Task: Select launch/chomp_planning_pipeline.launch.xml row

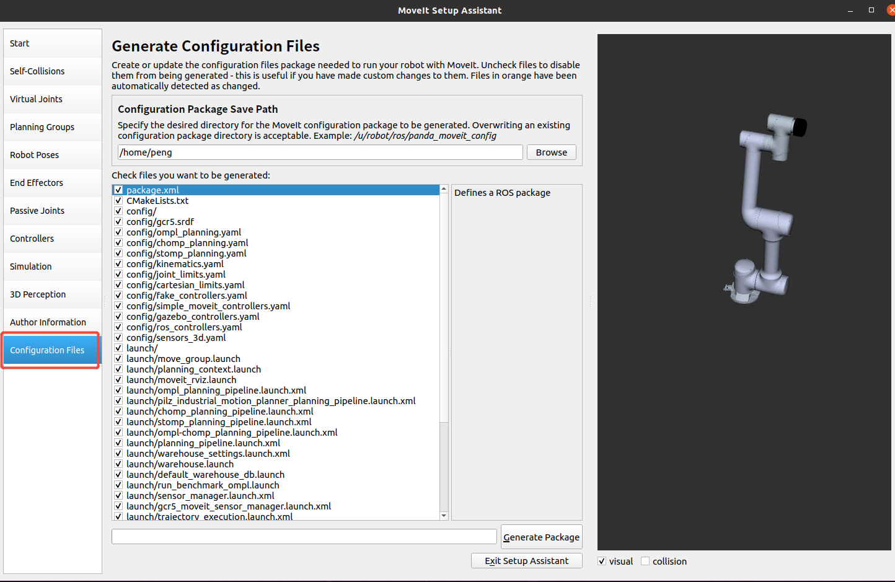Action: 276,412
